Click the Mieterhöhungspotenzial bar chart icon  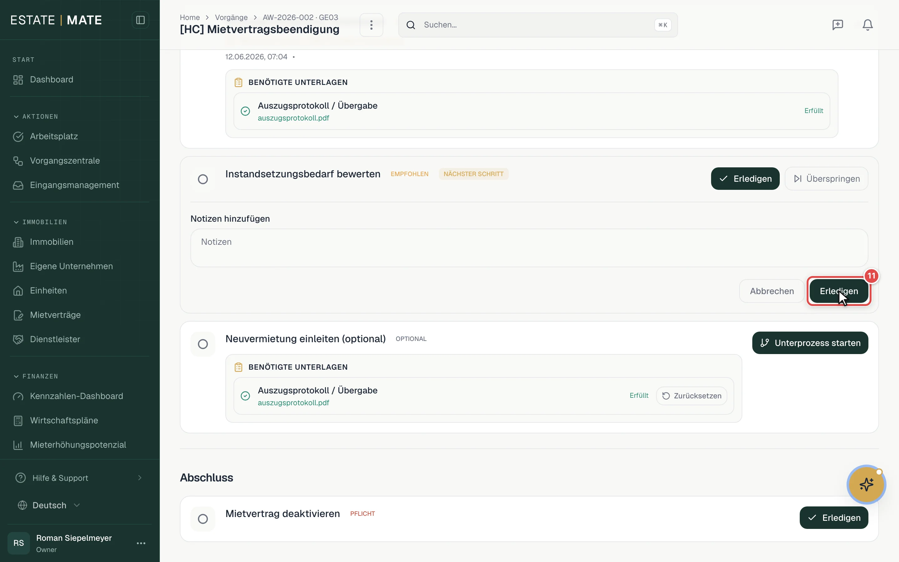pos(18,445)
